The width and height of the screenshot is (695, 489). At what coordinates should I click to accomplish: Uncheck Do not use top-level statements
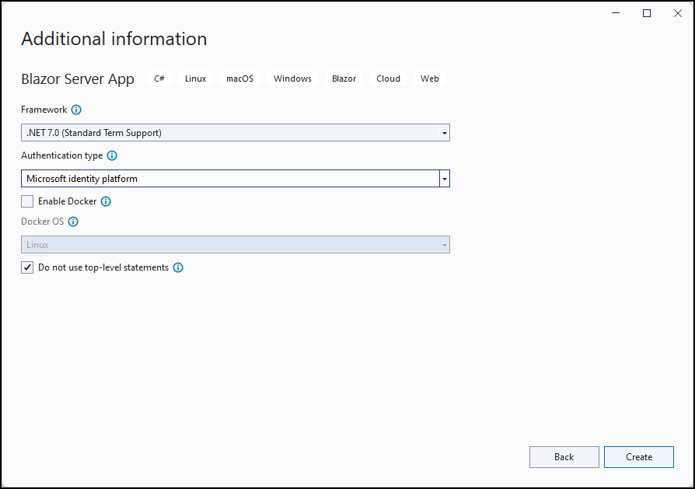[26, 267]
